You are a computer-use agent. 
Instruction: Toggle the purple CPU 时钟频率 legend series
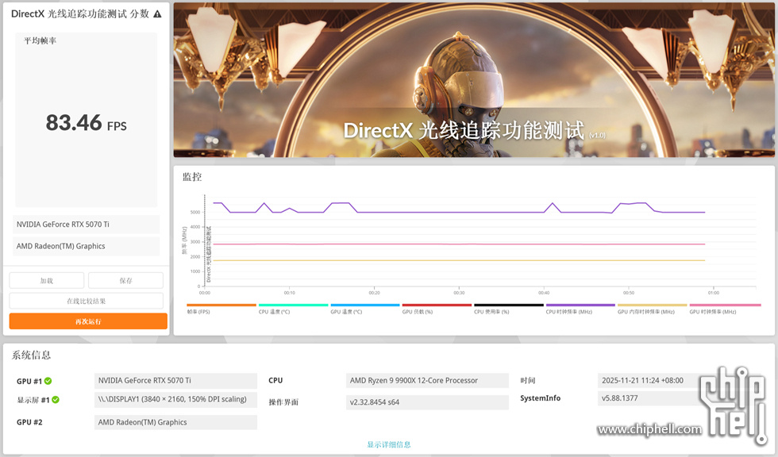coord(580,305)
